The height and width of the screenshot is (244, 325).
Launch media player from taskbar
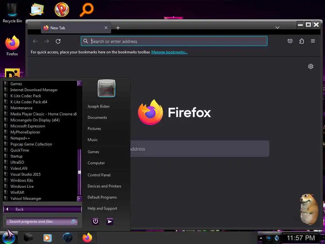[x=47, y=238]
